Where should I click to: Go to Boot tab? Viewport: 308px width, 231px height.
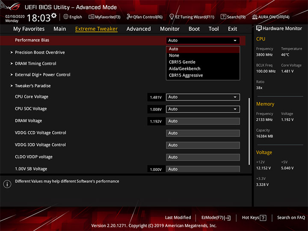pyautogui.click(x=194, y=29)
